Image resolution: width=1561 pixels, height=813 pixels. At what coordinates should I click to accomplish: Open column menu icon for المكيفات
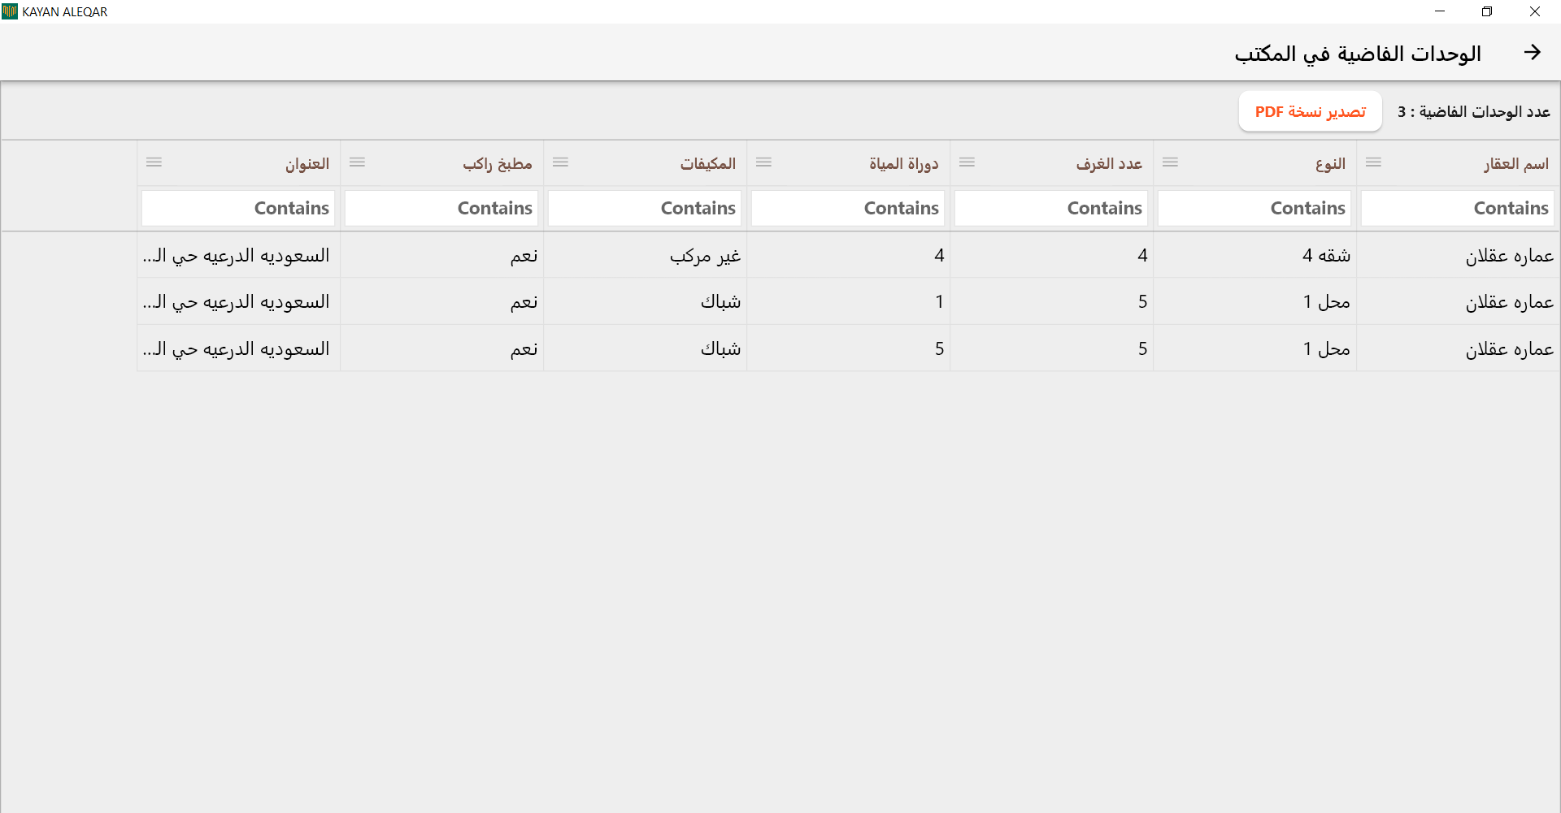[x=560, y=162]
